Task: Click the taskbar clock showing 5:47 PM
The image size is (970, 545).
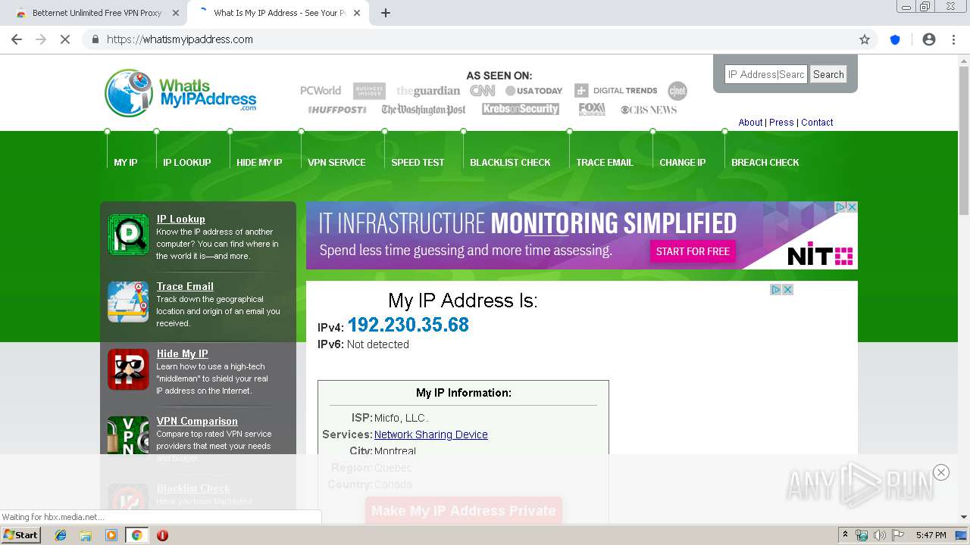Action: tap(931, 535)
